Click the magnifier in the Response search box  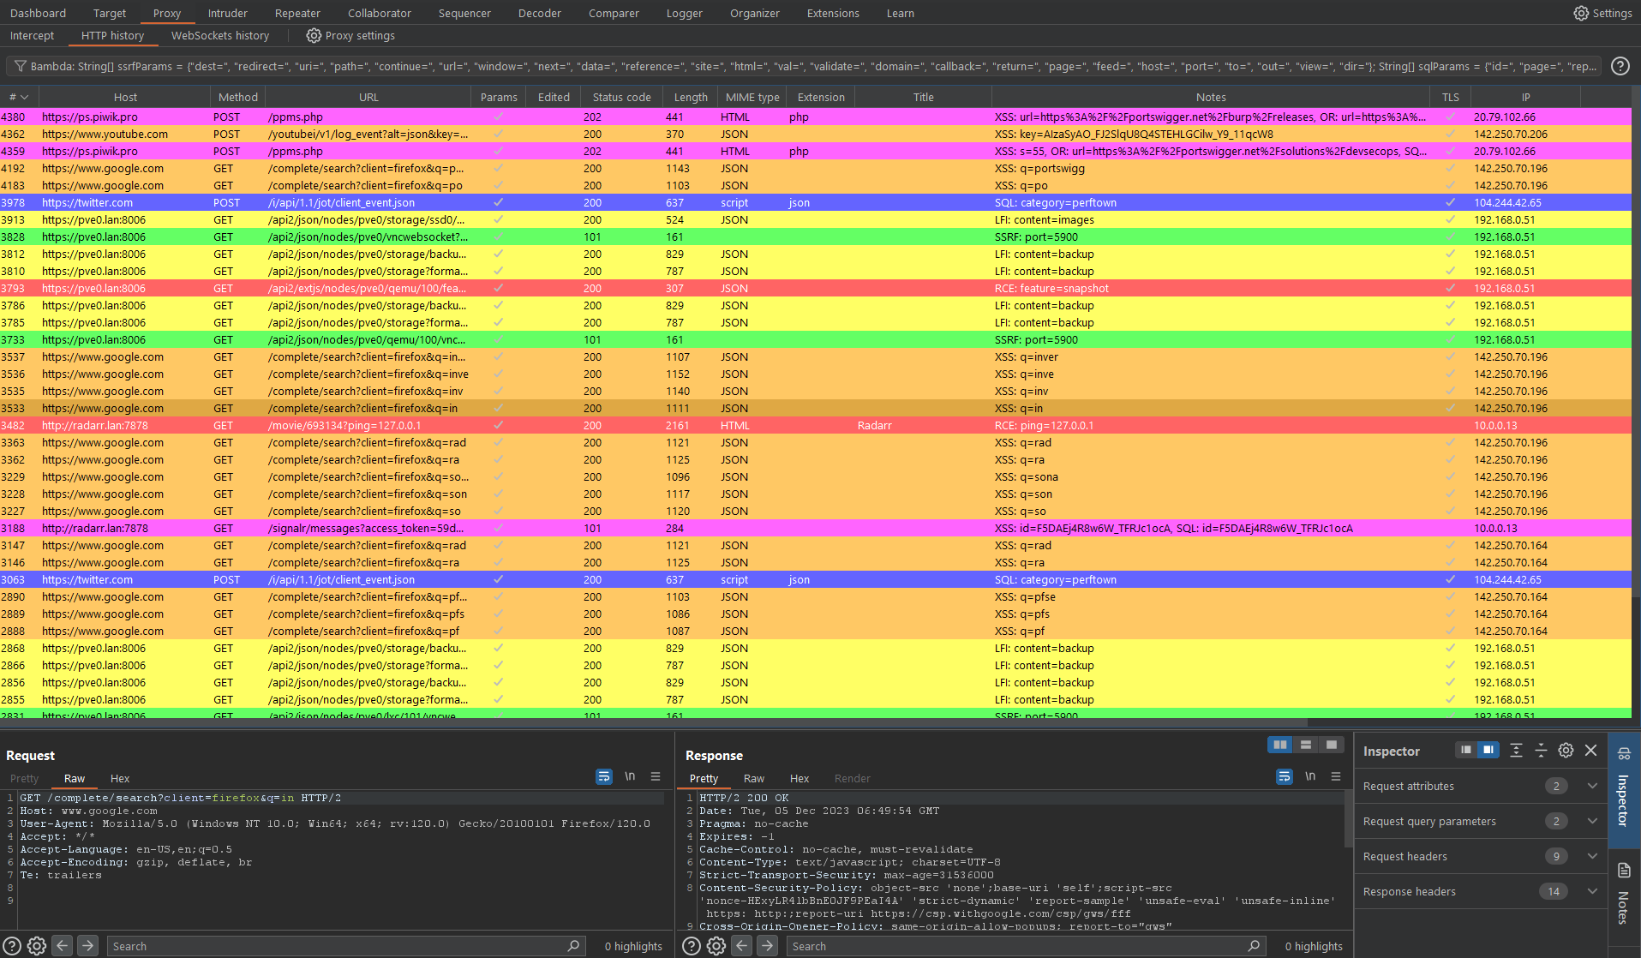tap(1254, 946)
